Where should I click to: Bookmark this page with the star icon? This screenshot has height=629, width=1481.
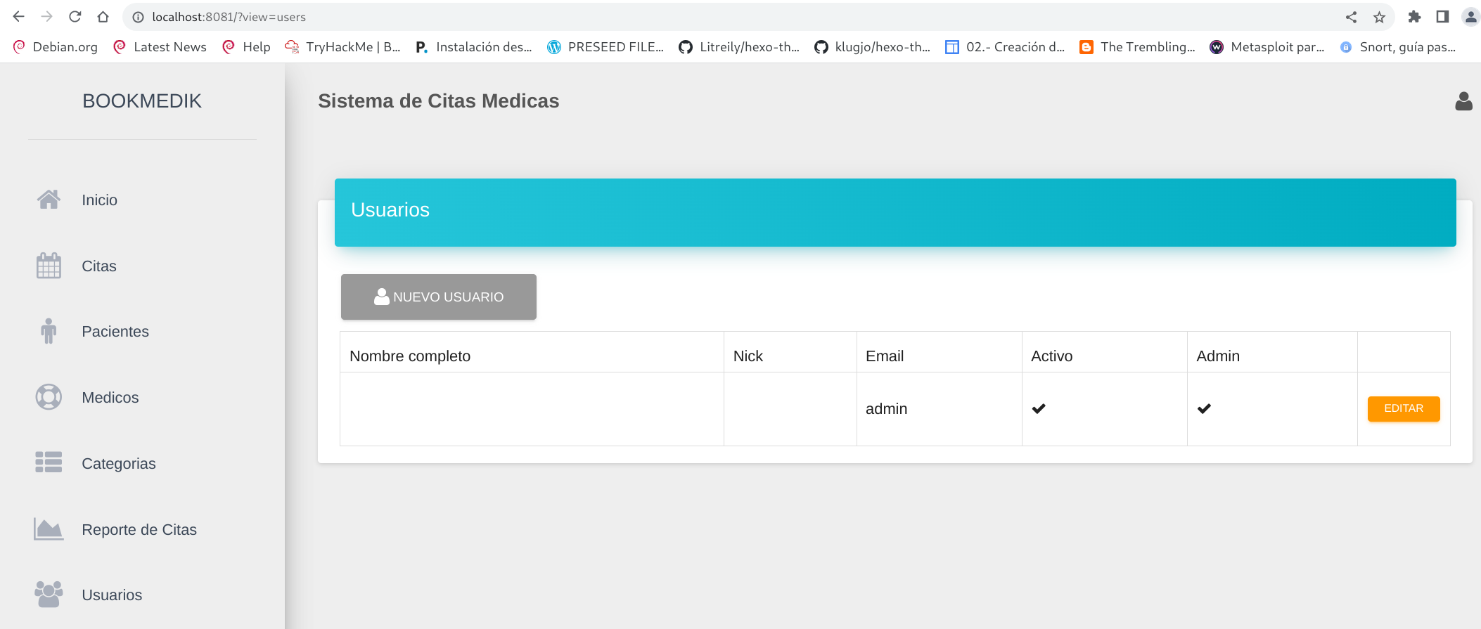(1379, 18)
